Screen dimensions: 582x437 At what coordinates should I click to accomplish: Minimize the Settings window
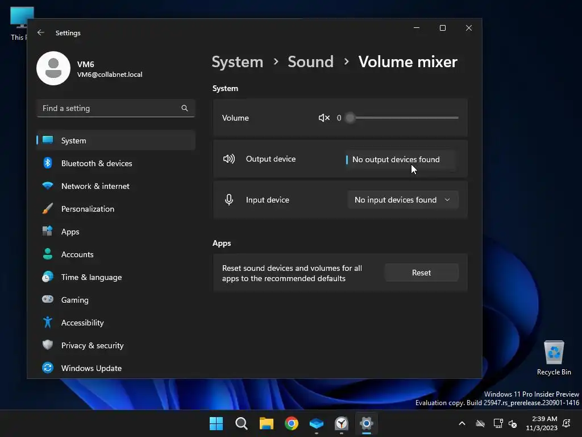tap(417, 28)
